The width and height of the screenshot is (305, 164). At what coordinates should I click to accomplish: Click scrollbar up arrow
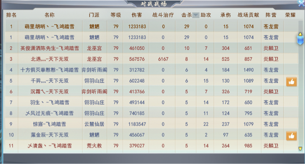[300, 34]
